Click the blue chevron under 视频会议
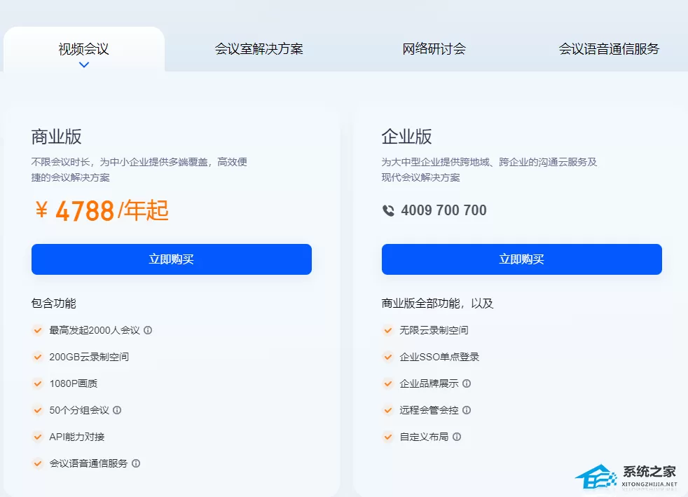Screen dimensions: 688x497 tap(84, 64)
